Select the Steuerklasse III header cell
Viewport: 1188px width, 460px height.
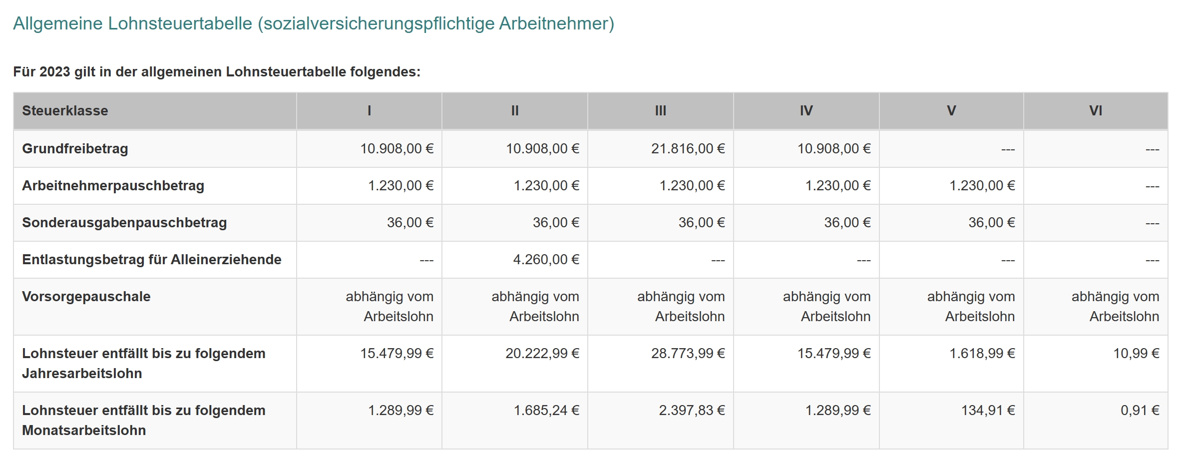pyautogui.click(x=660, y=110)
